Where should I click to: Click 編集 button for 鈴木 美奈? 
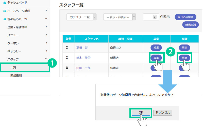pos(156,58)
